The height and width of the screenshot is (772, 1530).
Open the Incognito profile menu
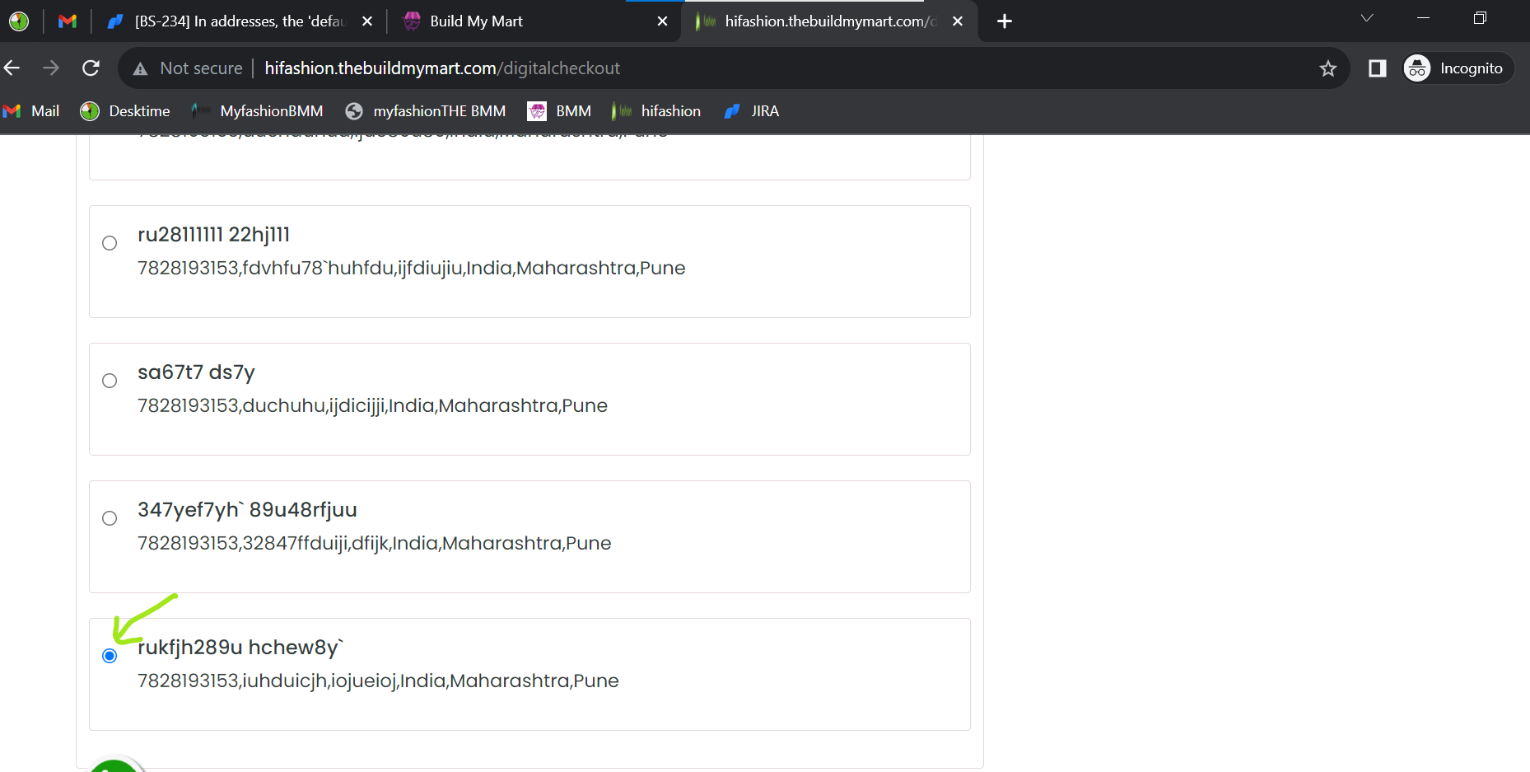click(x=1458, y=68)
